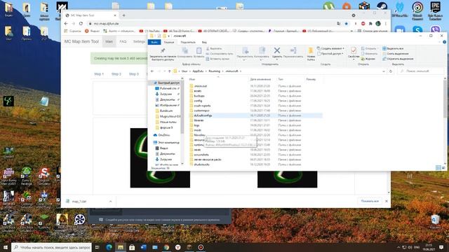Click the uTorrent icon on the desktop
Image resolution: width=449 pixels, height=252 pixels.
[329, 6]
